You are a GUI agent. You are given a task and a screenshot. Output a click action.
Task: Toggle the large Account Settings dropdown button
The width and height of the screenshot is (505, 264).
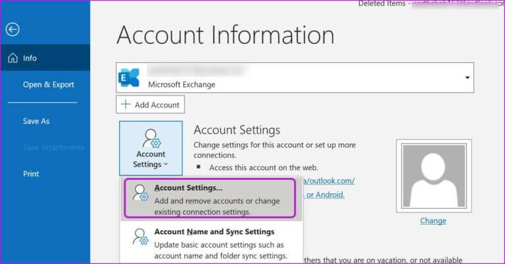(x=151, y=148)
